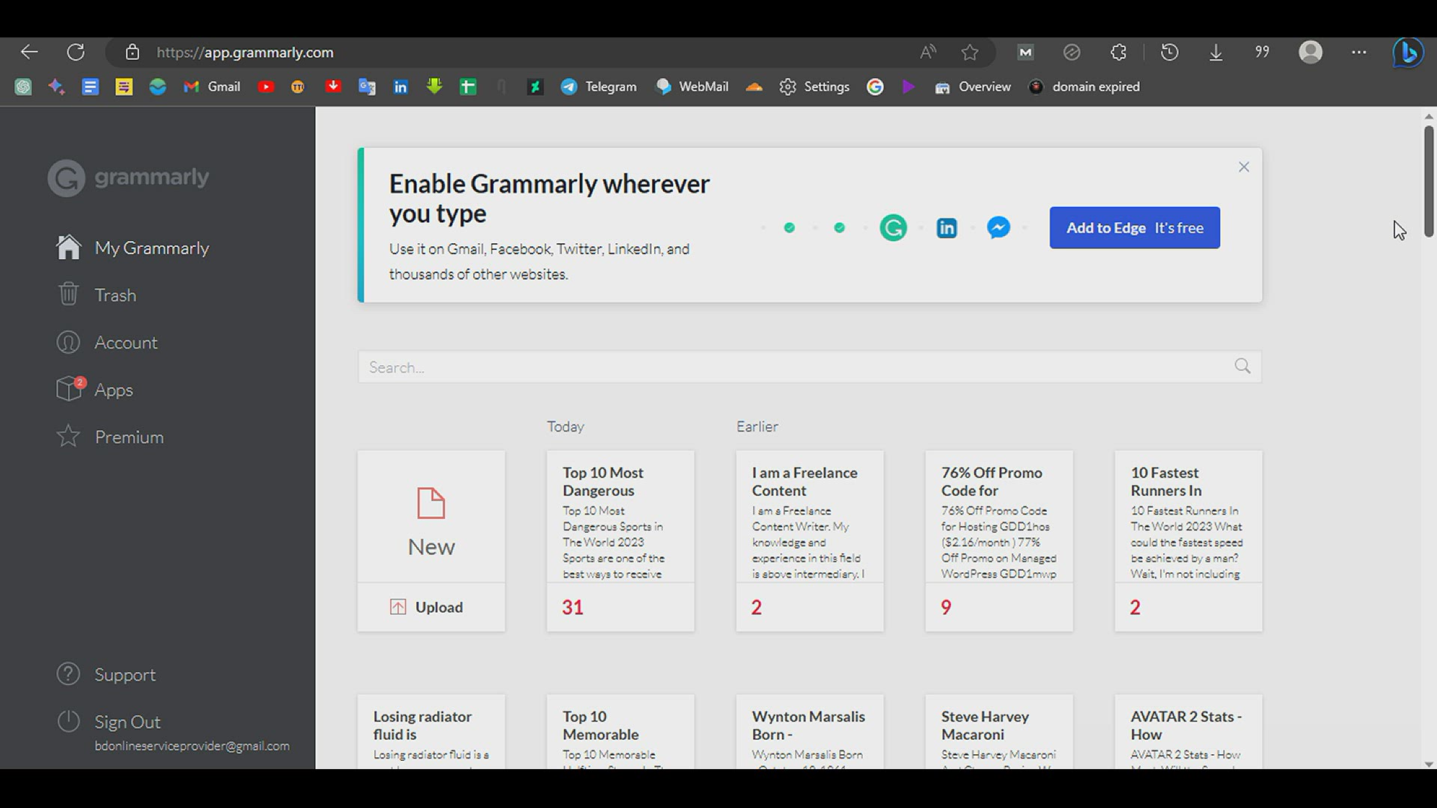Click the search magnifier icon
The width and height of the screenshot is (1437, 808).
click(x=1242, y=366)
